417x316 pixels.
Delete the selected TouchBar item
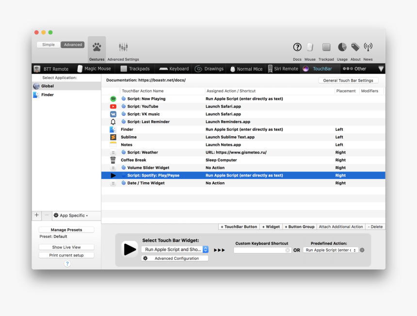[375, 227]
